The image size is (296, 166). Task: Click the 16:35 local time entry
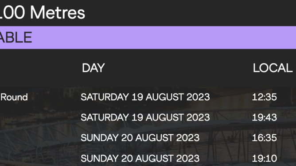pyautogui.click(x=264, y=138)
